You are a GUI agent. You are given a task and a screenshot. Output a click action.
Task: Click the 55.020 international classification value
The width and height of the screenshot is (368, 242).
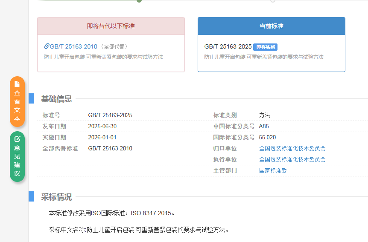click(267, 137)
